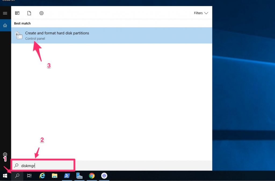Image resolution: width=275 pixels, height=181 pixels.
Task: Select the Home icon in sidebar
Action: click(x=5, y=25)
